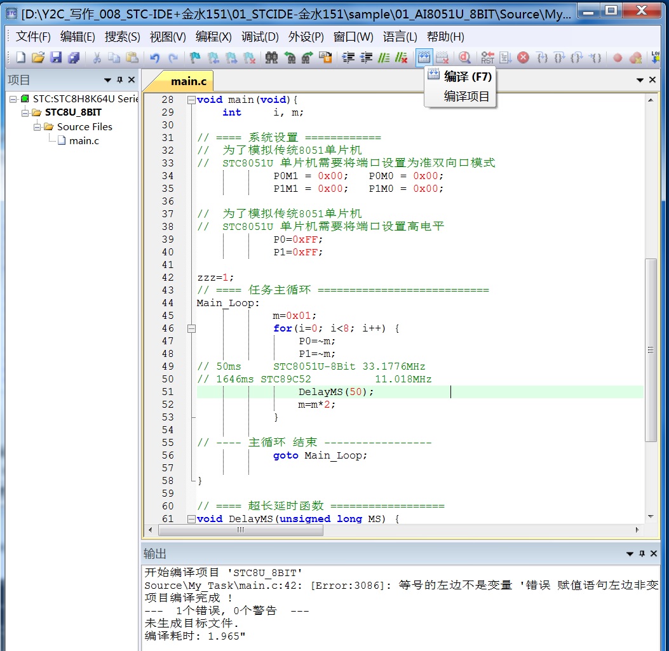Open the 输出 panel dropdown arrow
Image resolution: width=669 pixels, height=651 pixels.
[x=630, y=554]
